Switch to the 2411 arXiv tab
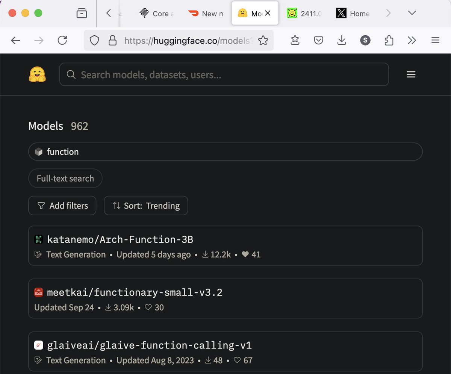Image resolution: width=451 pixels, height=374 pixels. click(304, 14)
